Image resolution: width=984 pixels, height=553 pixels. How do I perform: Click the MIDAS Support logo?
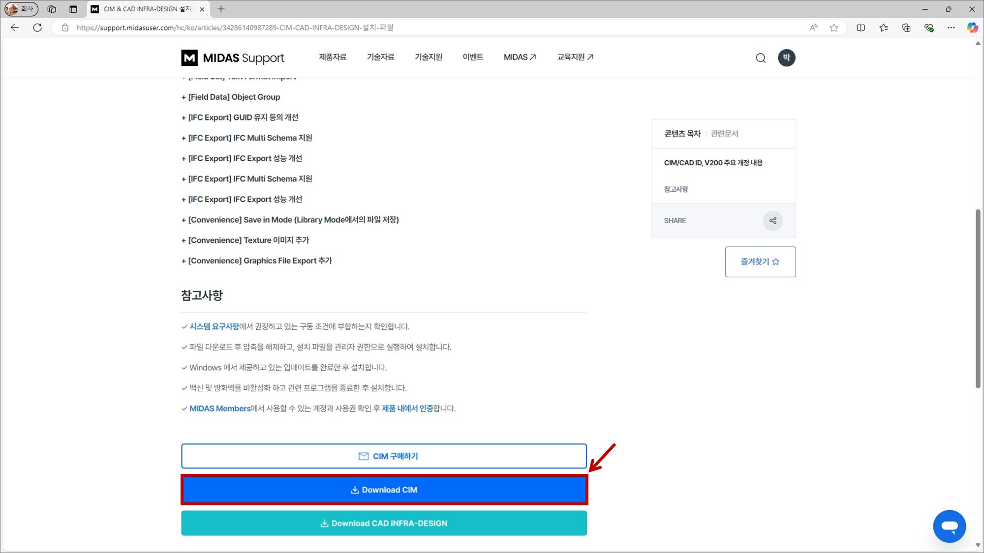(x=233, y=58)
